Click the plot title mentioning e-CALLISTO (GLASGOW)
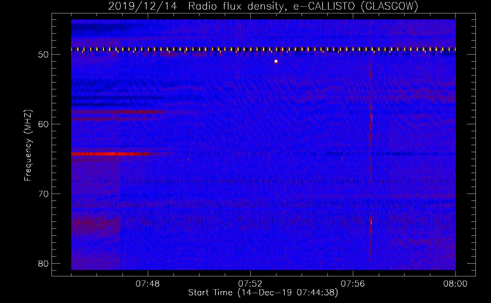The width and height of the screenshot is (491, 303). pyautogui.click(x=263, y=6)
